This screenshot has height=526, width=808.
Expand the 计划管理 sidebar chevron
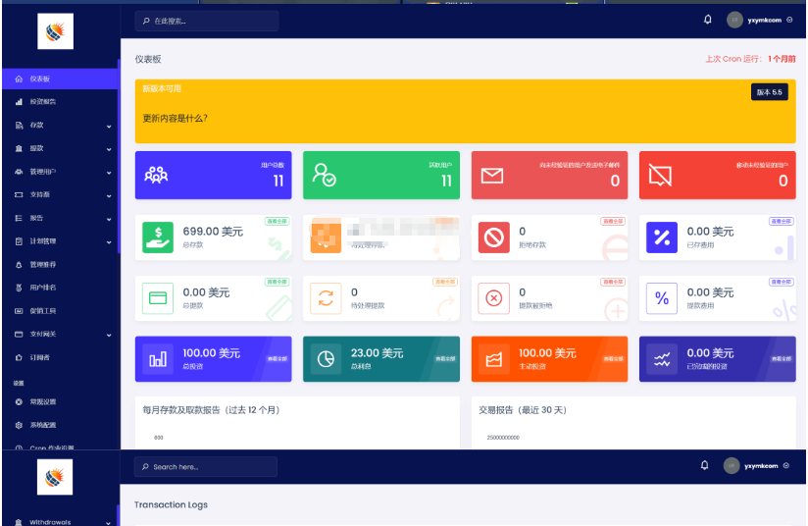click(x=109, y=242)
